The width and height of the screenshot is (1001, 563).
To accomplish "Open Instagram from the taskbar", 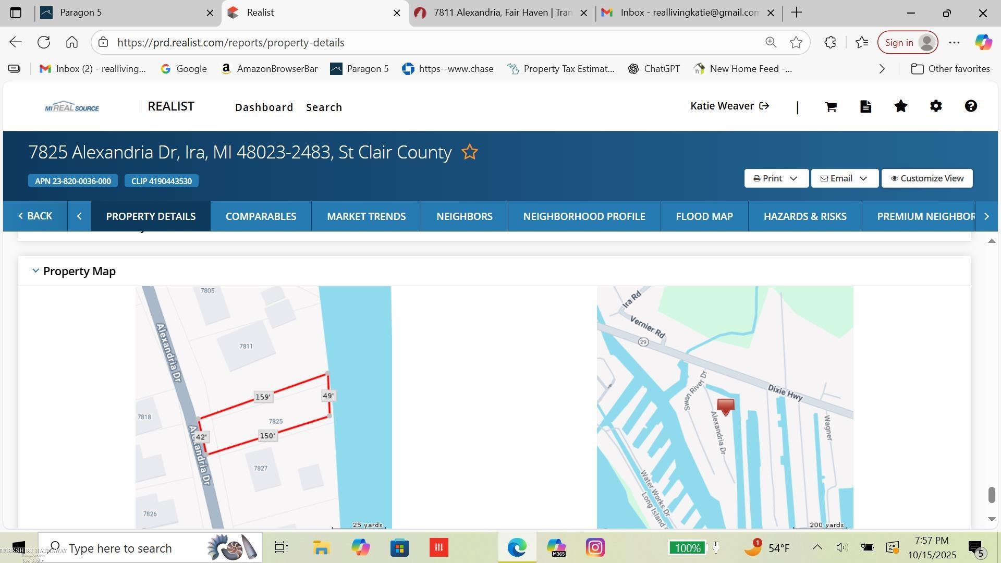I will point(595,548).
